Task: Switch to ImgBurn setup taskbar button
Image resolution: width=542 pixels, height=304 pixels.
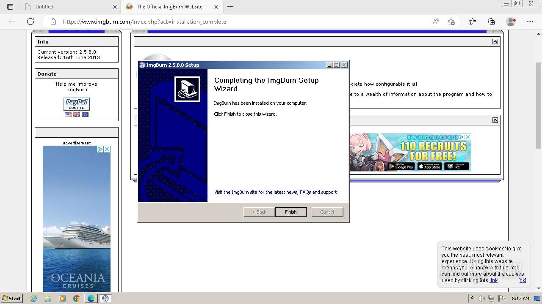Action: coord(105,299)
